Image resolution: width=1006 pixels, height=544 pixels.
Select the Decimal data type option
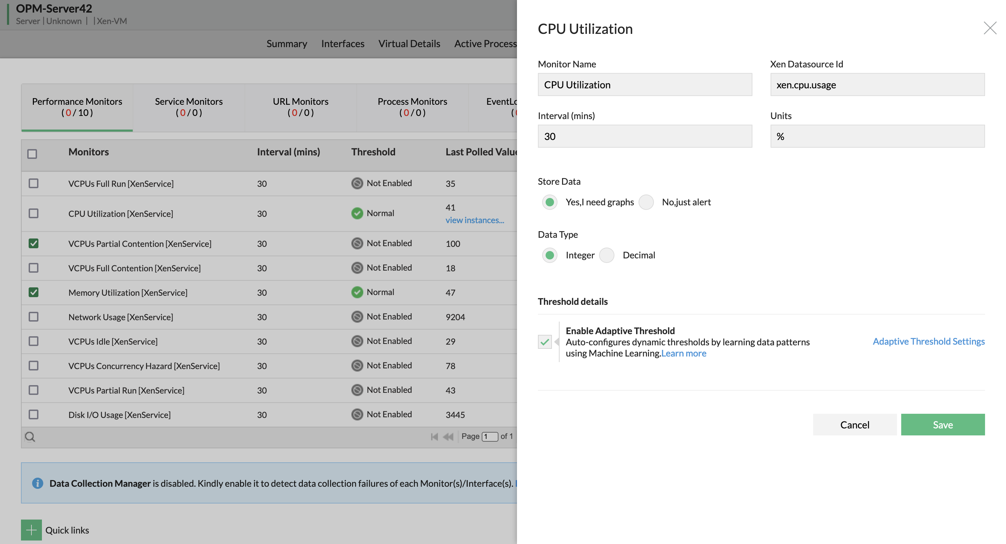click(x=607, y=255)
